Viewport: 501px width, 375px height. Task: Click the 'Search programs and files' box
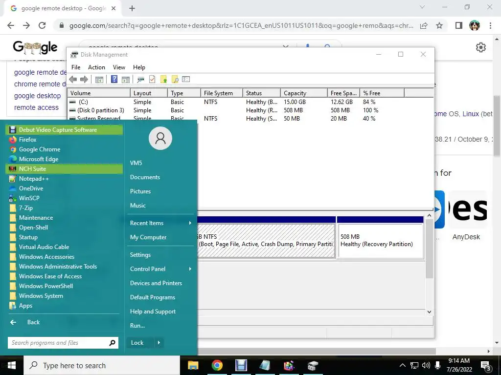(x=63, y=343)
